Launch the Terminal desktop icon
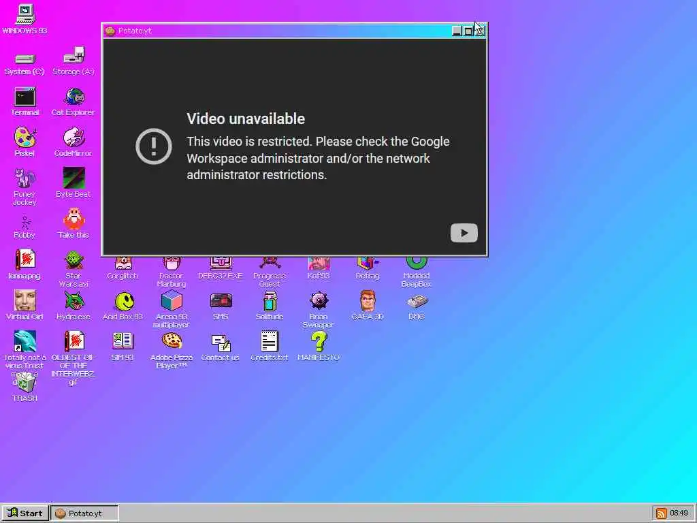The width and height of the screenshot is (697, 523). (x=25, y=97)
